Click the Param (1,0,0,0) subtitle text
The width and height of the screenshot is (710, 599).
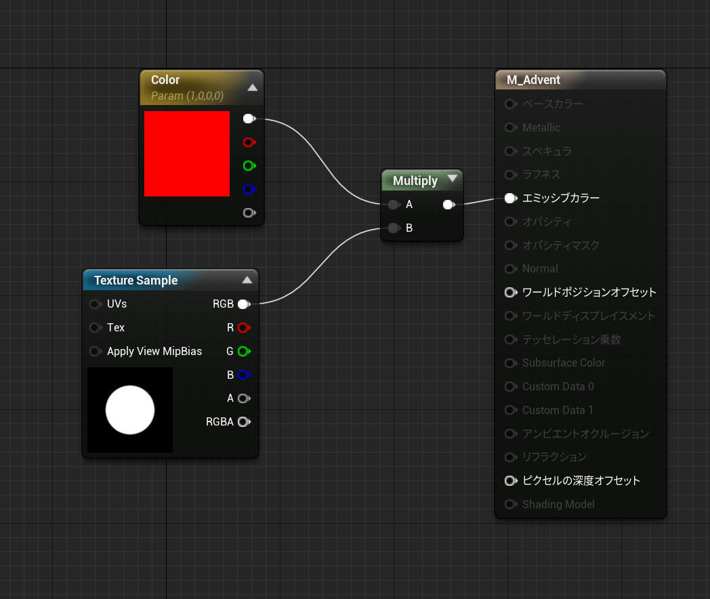tap(188, 96)
